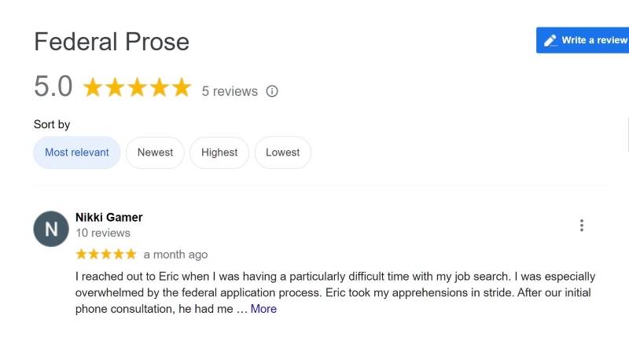Viewport: 629px width, 338px height.
Task: Click the five stars on Nikki's review
Action: (106, 254)
